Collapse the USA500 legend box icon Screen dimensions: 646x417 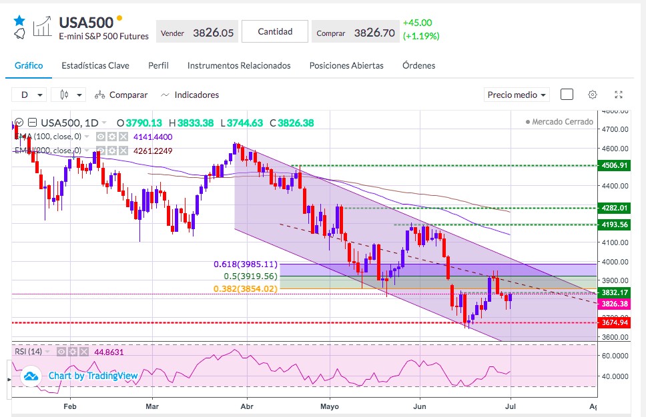point(33,123)
